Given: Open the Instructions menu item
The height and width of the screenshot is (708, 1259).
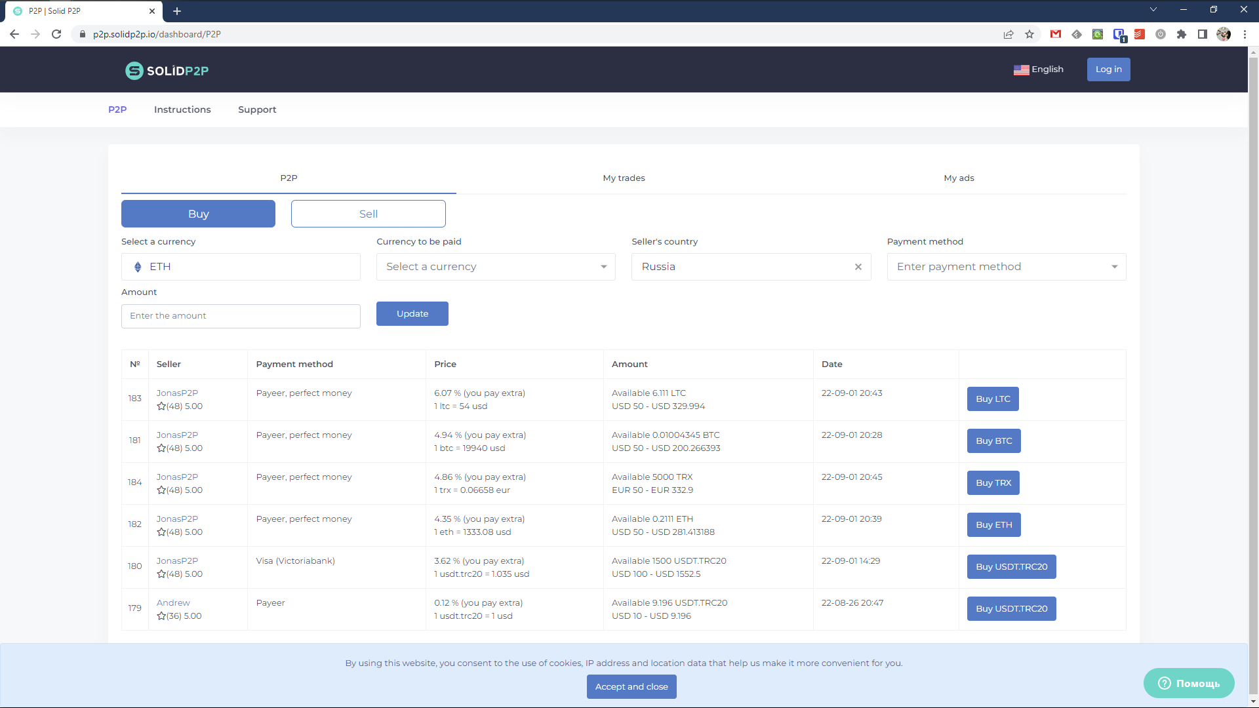Looking at the screenshot, I should (x=182, y=109).
